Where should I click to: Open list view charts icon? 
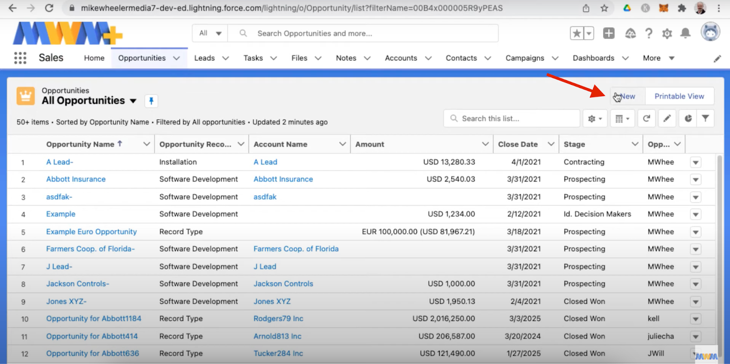pos(688,119)
